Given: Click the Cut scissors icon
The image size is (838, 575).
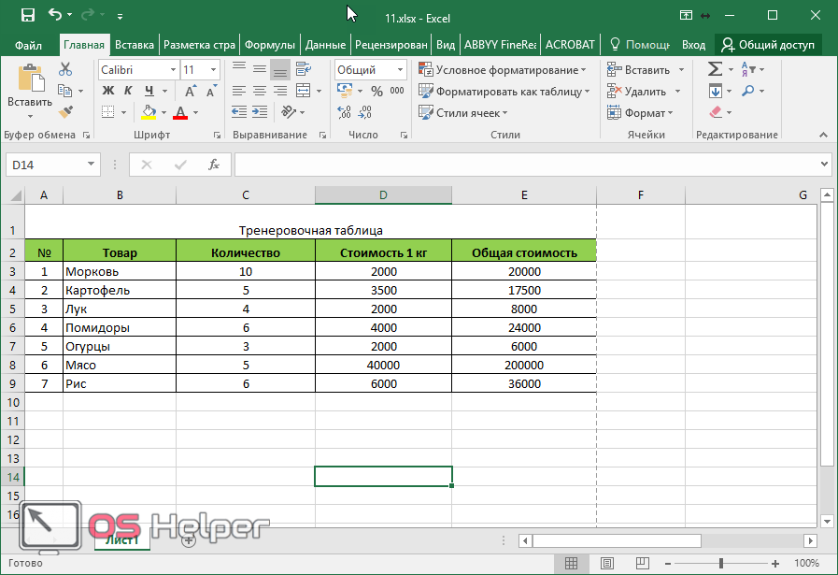Looking at the screenshot, I should click(65, 69).
